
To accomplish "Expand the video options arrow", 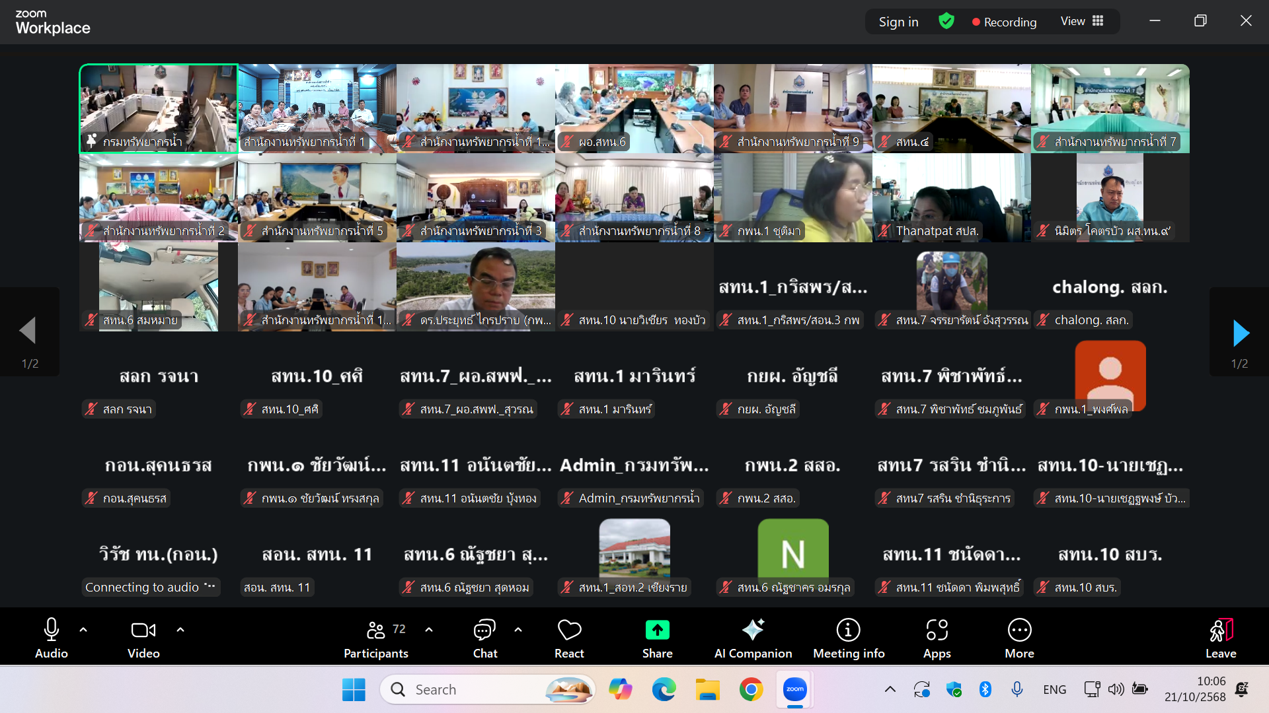I will (180, 630).
